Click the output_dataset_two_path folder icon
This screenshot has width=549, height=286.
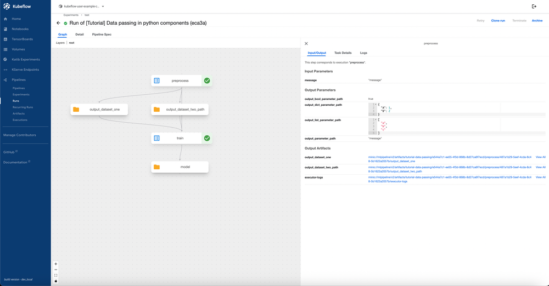coord(157,110)
